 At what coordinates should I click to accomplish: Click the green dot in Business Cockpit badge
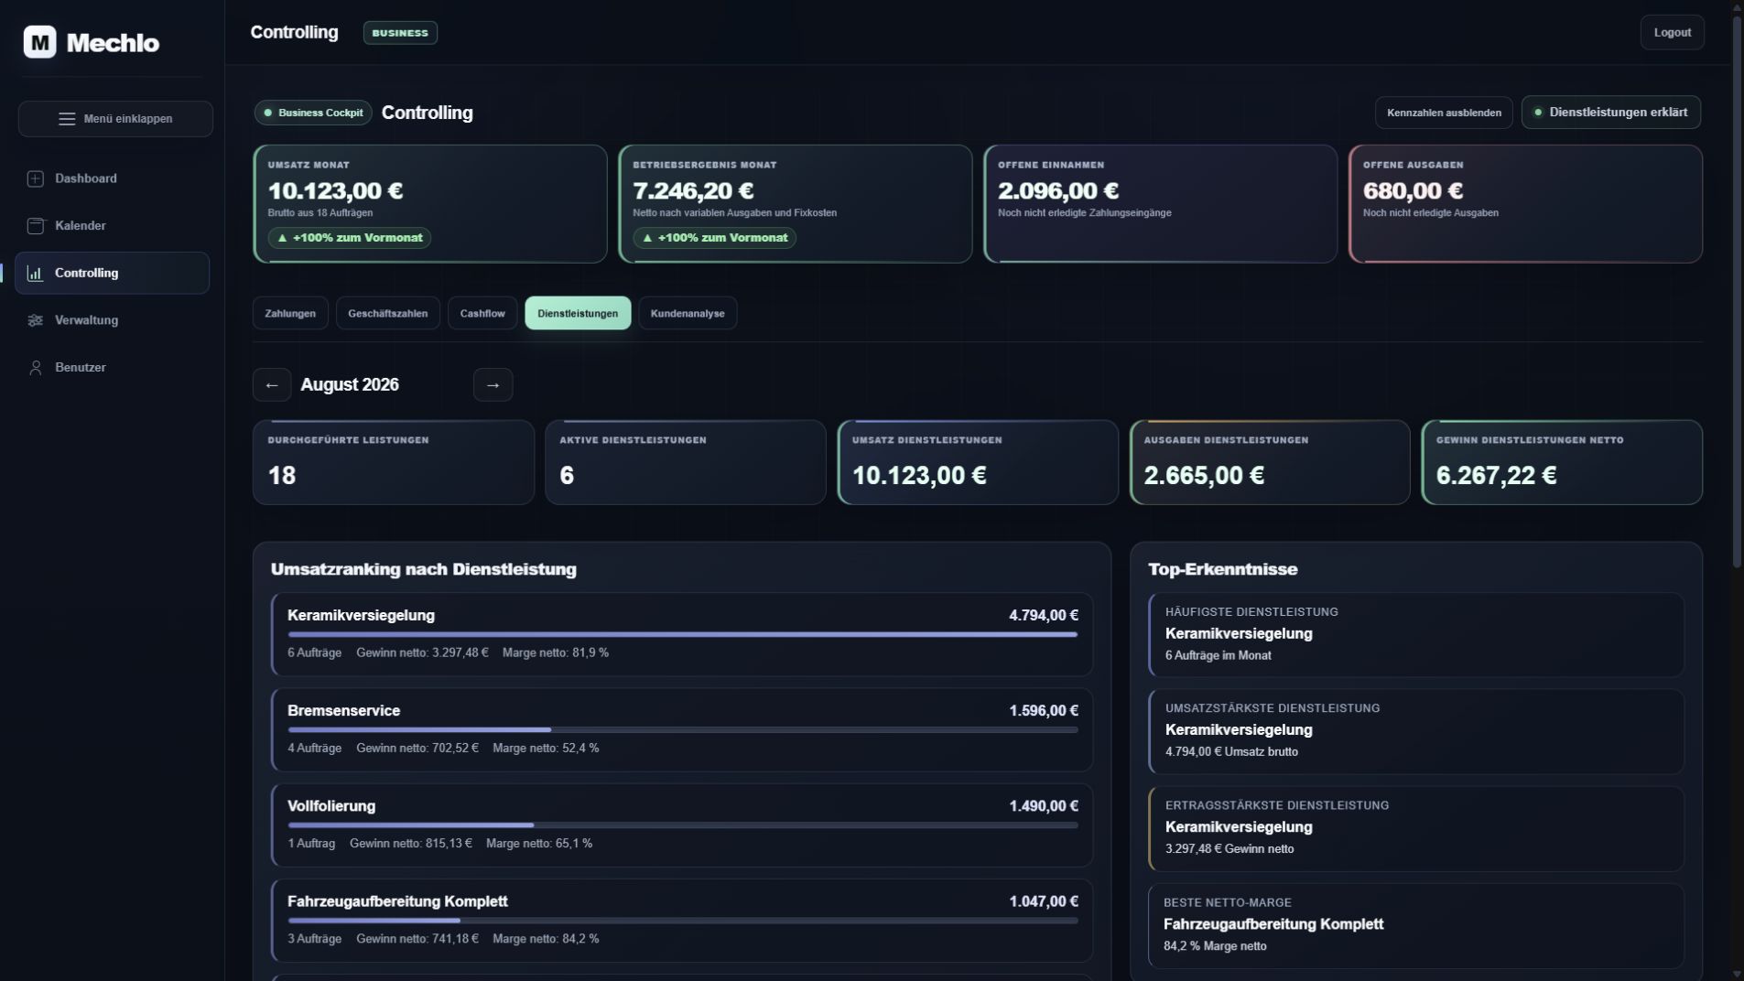coord(268,113)
